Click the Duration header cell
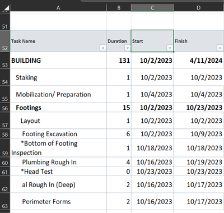 tap(119, 41)
